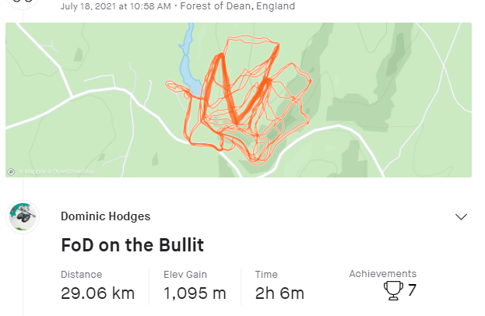Viewport: 485px width, 316px height.
Task: Select the 29.06 km distance value
Action: click(x=97, y=293)
